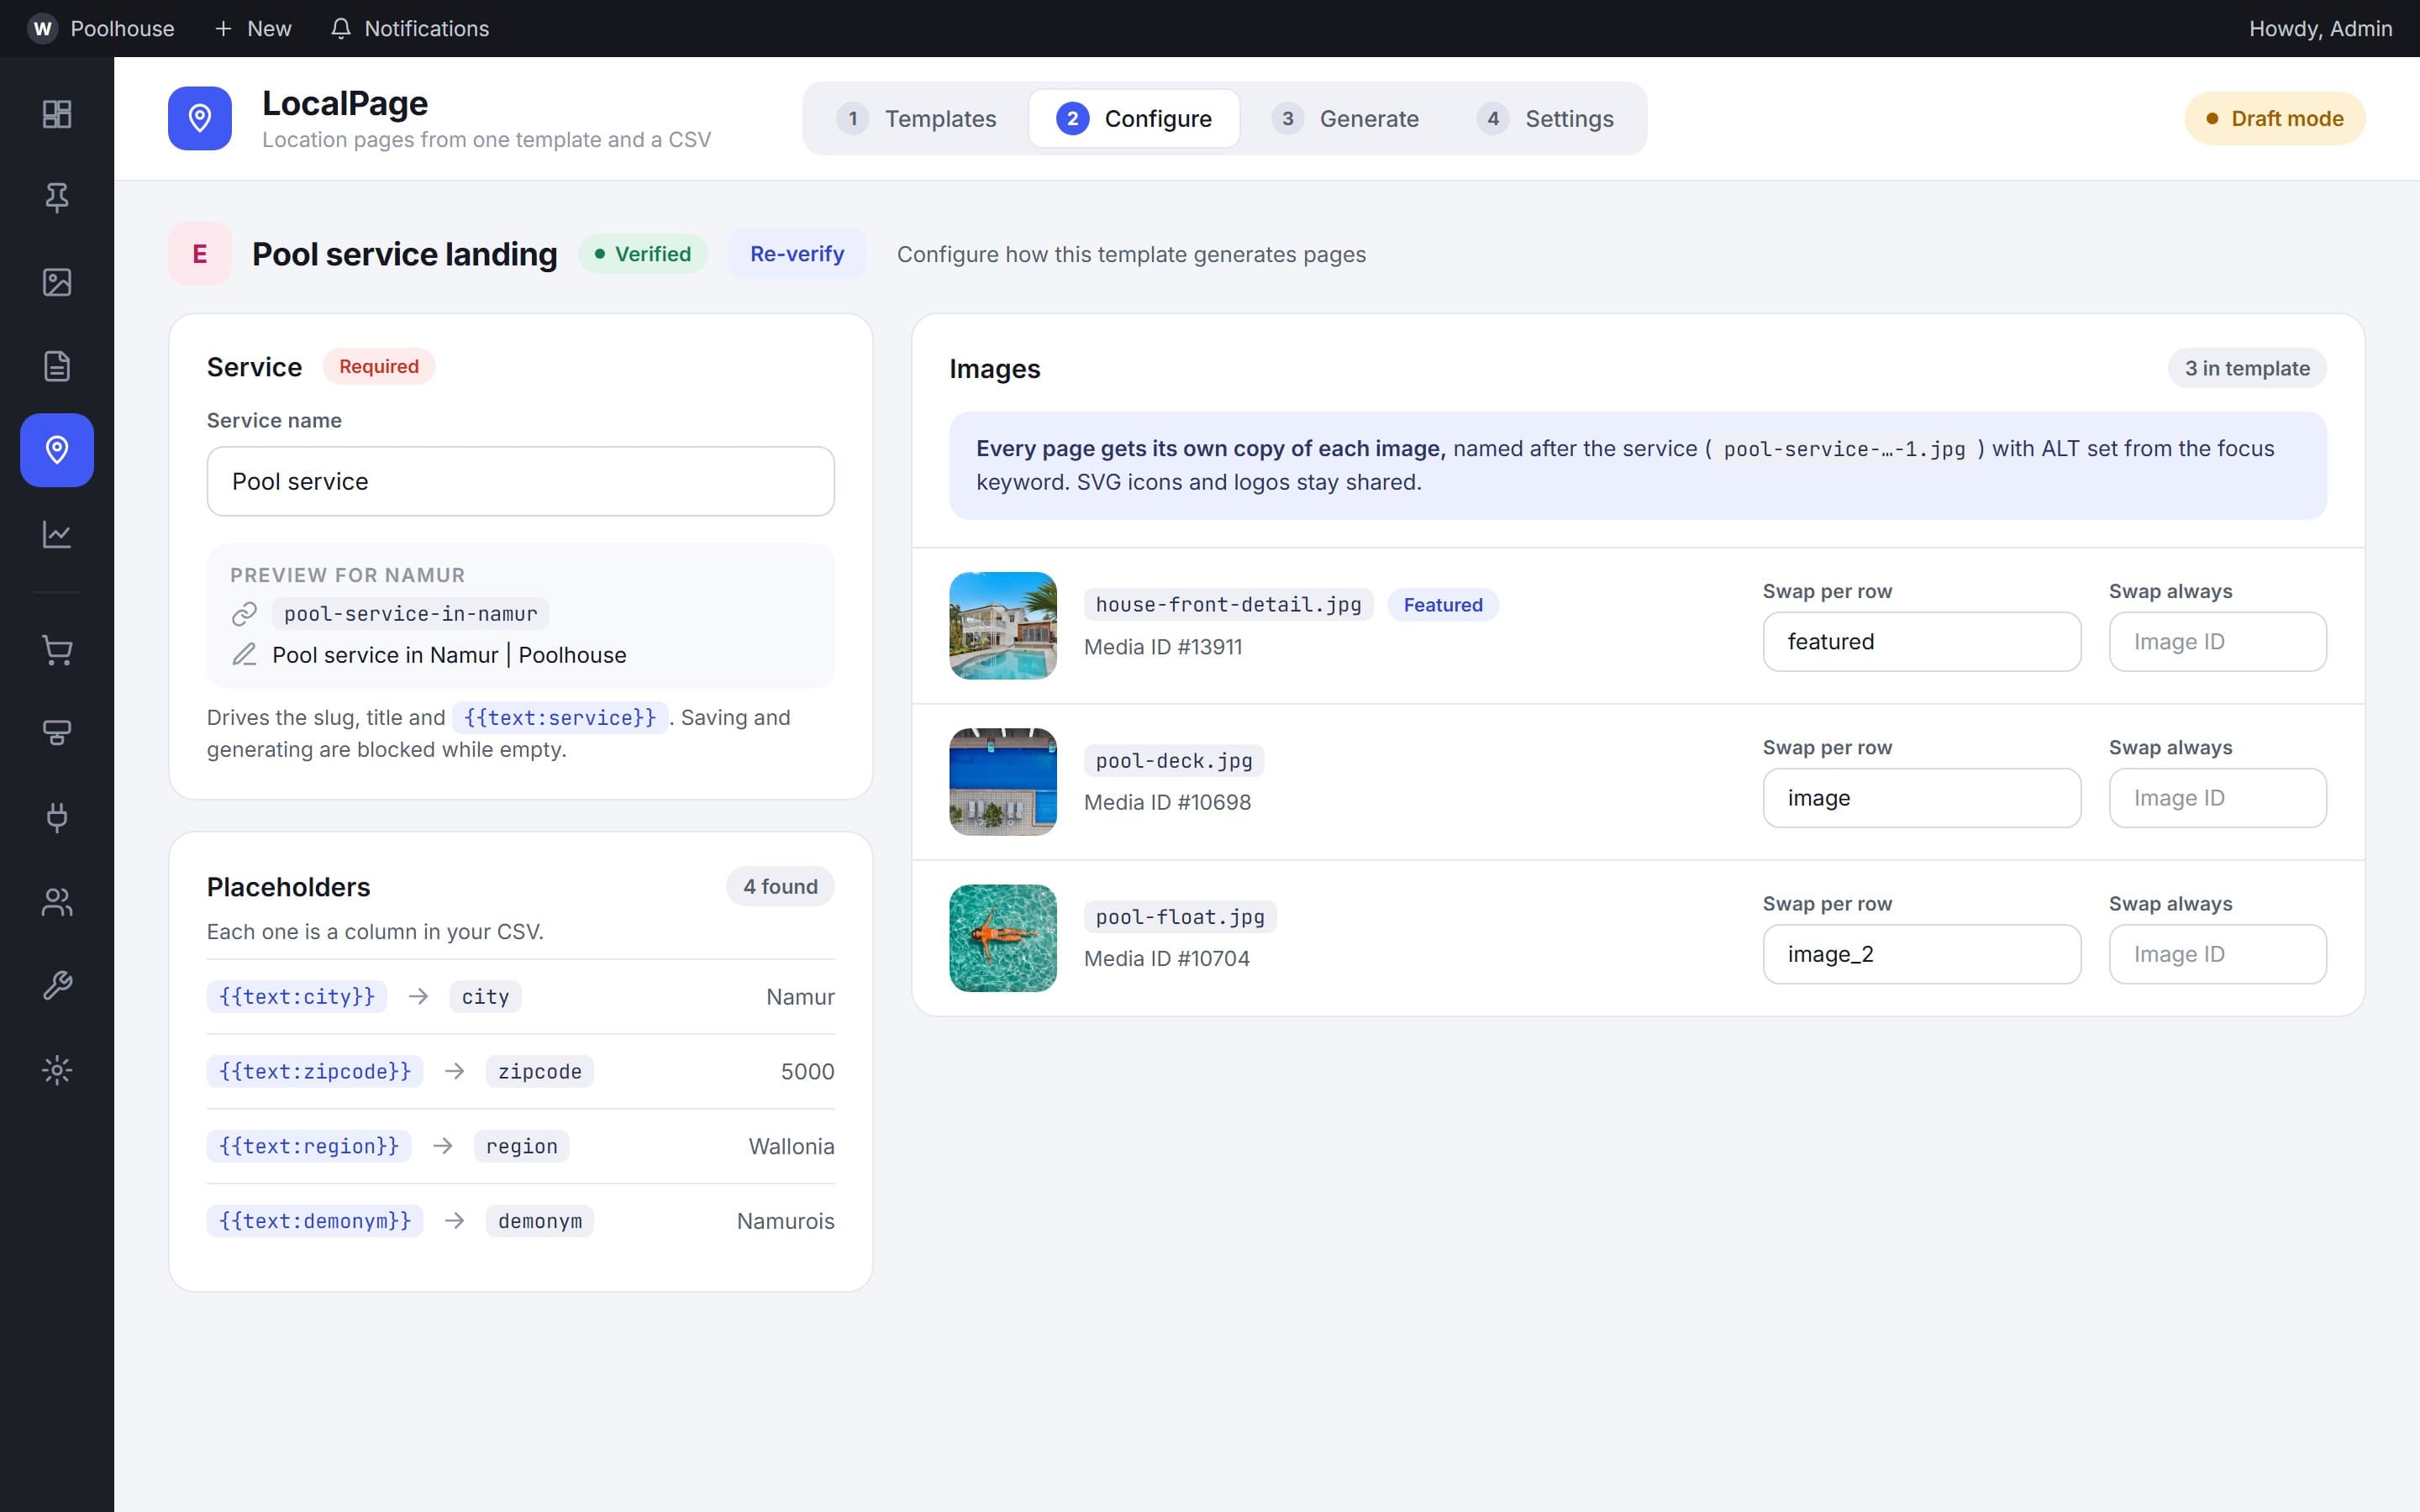Open the pool-float.jpg thumbnail
Viewport: 2420px width, 1512px height.
coord(1003,938)
